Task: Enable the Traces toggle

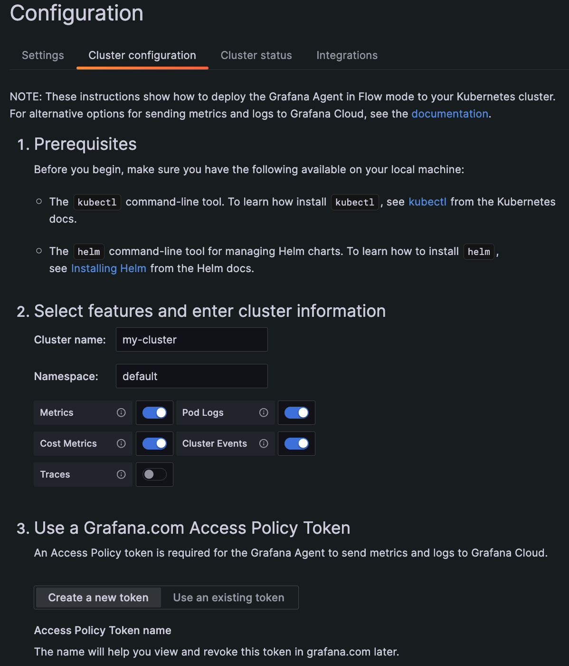Action: click(x=155, y=474)
